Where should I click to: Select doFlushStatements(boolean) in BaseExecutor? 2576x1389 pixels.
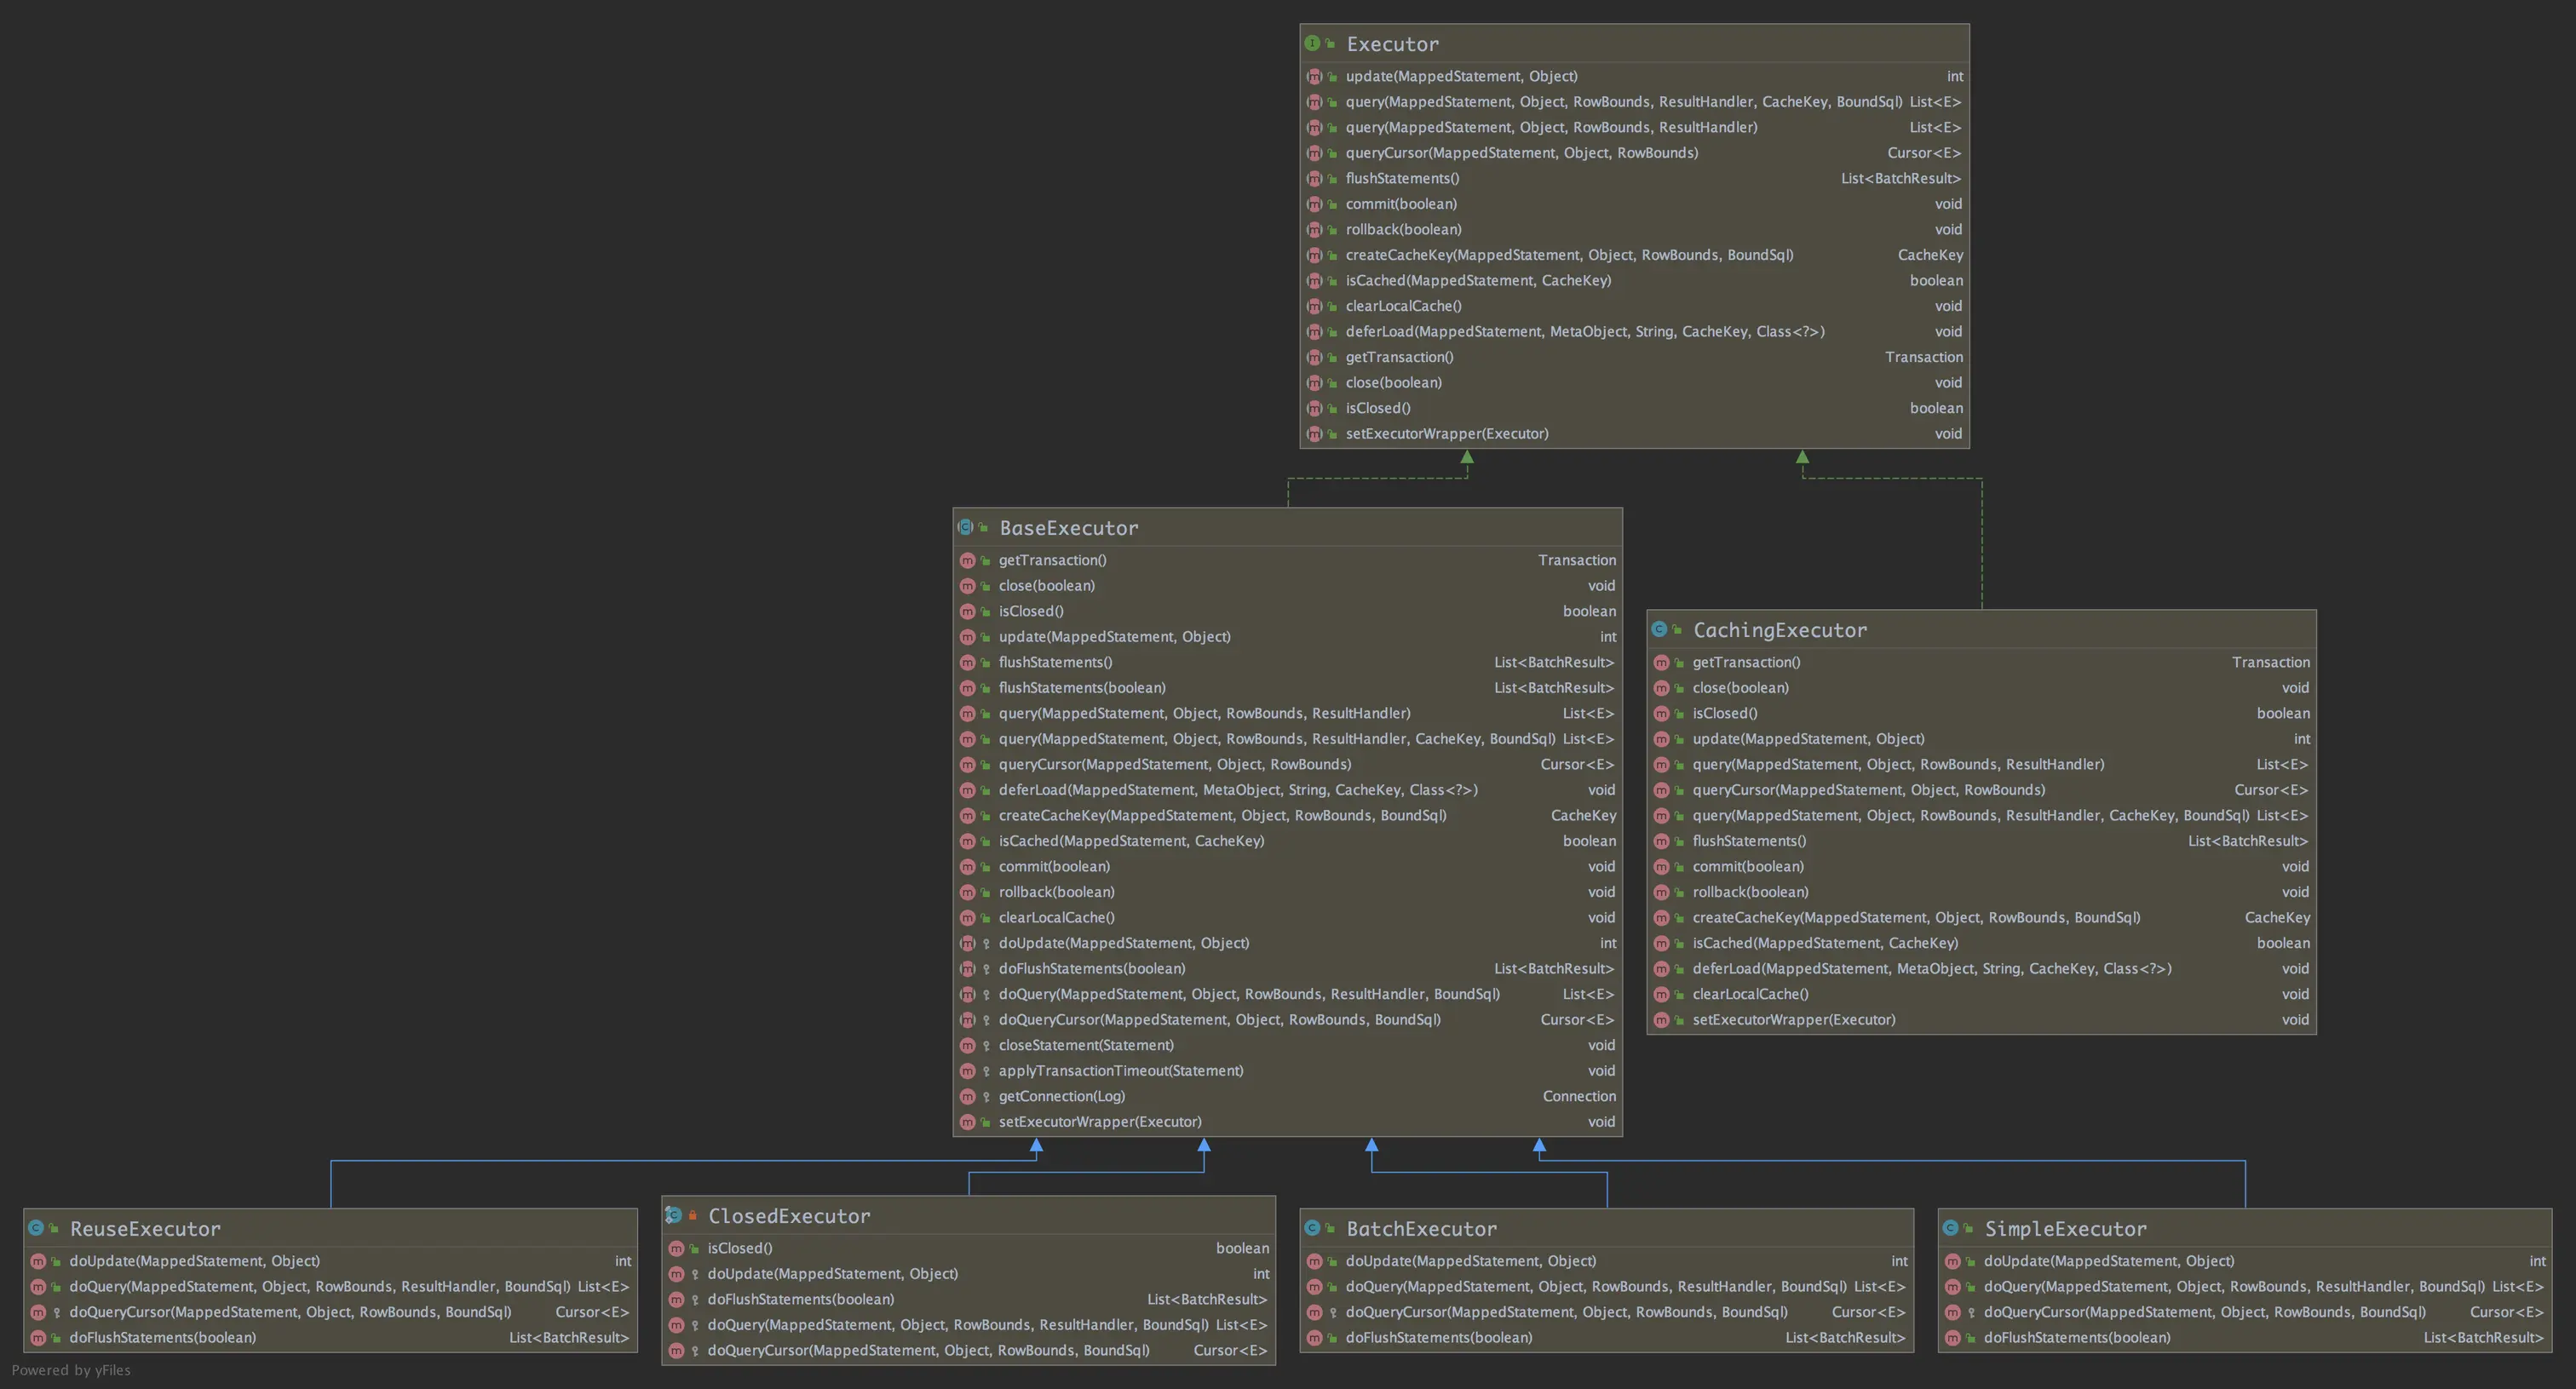coord(1091,969)
